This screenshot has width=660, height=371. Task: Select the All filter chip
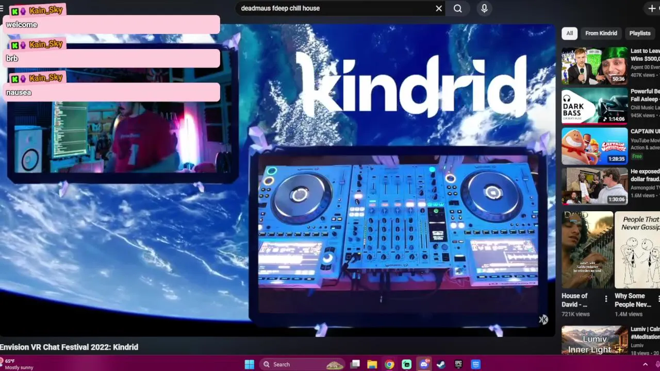(569, 33)
